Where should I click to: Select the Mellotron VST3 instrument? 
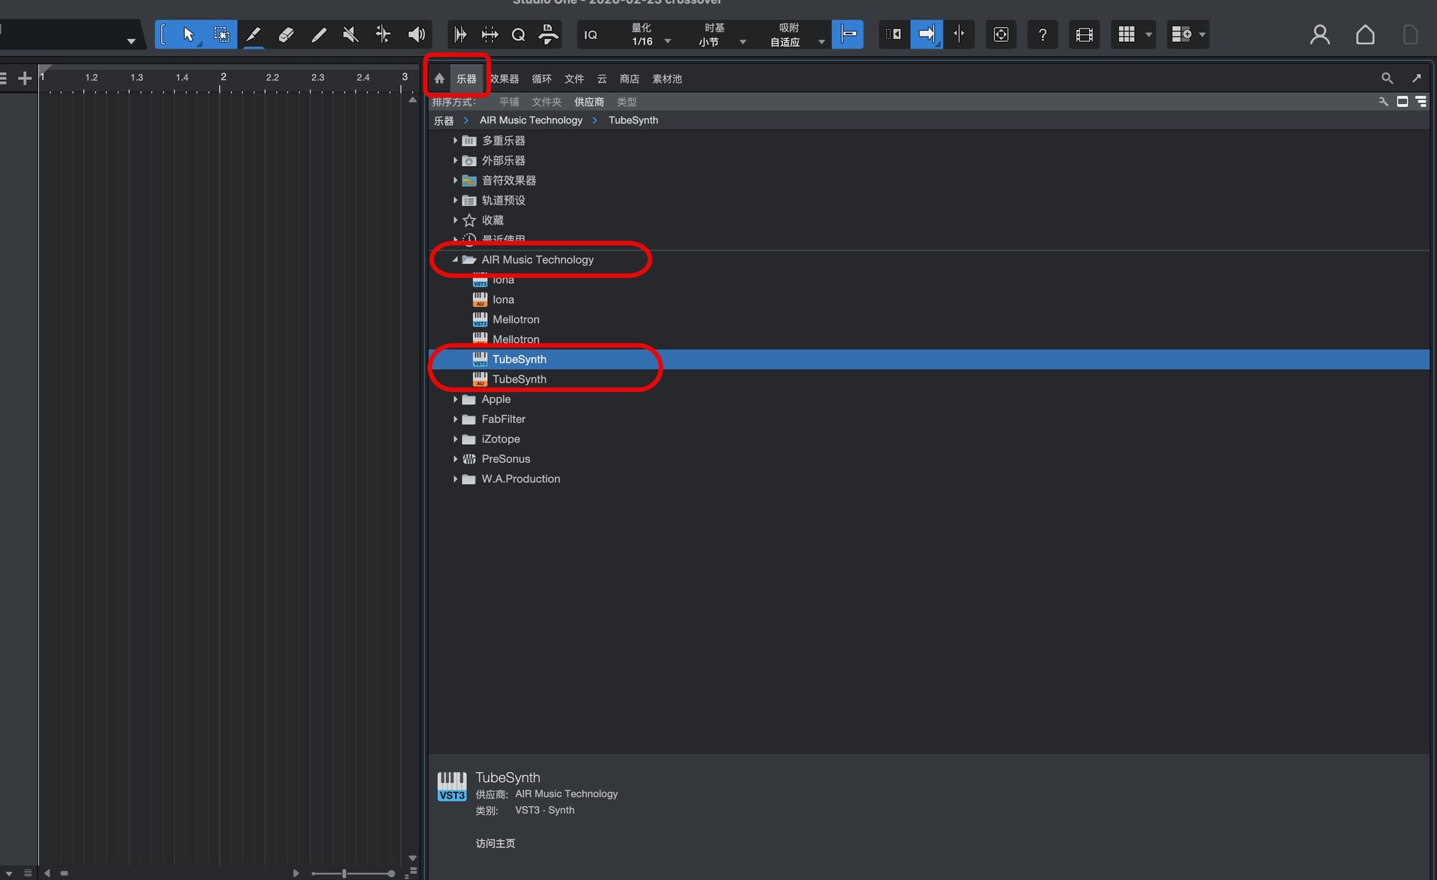tap(516, 319)
